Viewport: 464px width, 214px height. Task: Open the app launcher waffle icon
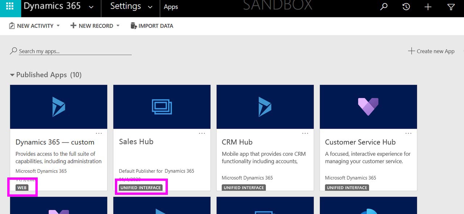pos(10,7)
